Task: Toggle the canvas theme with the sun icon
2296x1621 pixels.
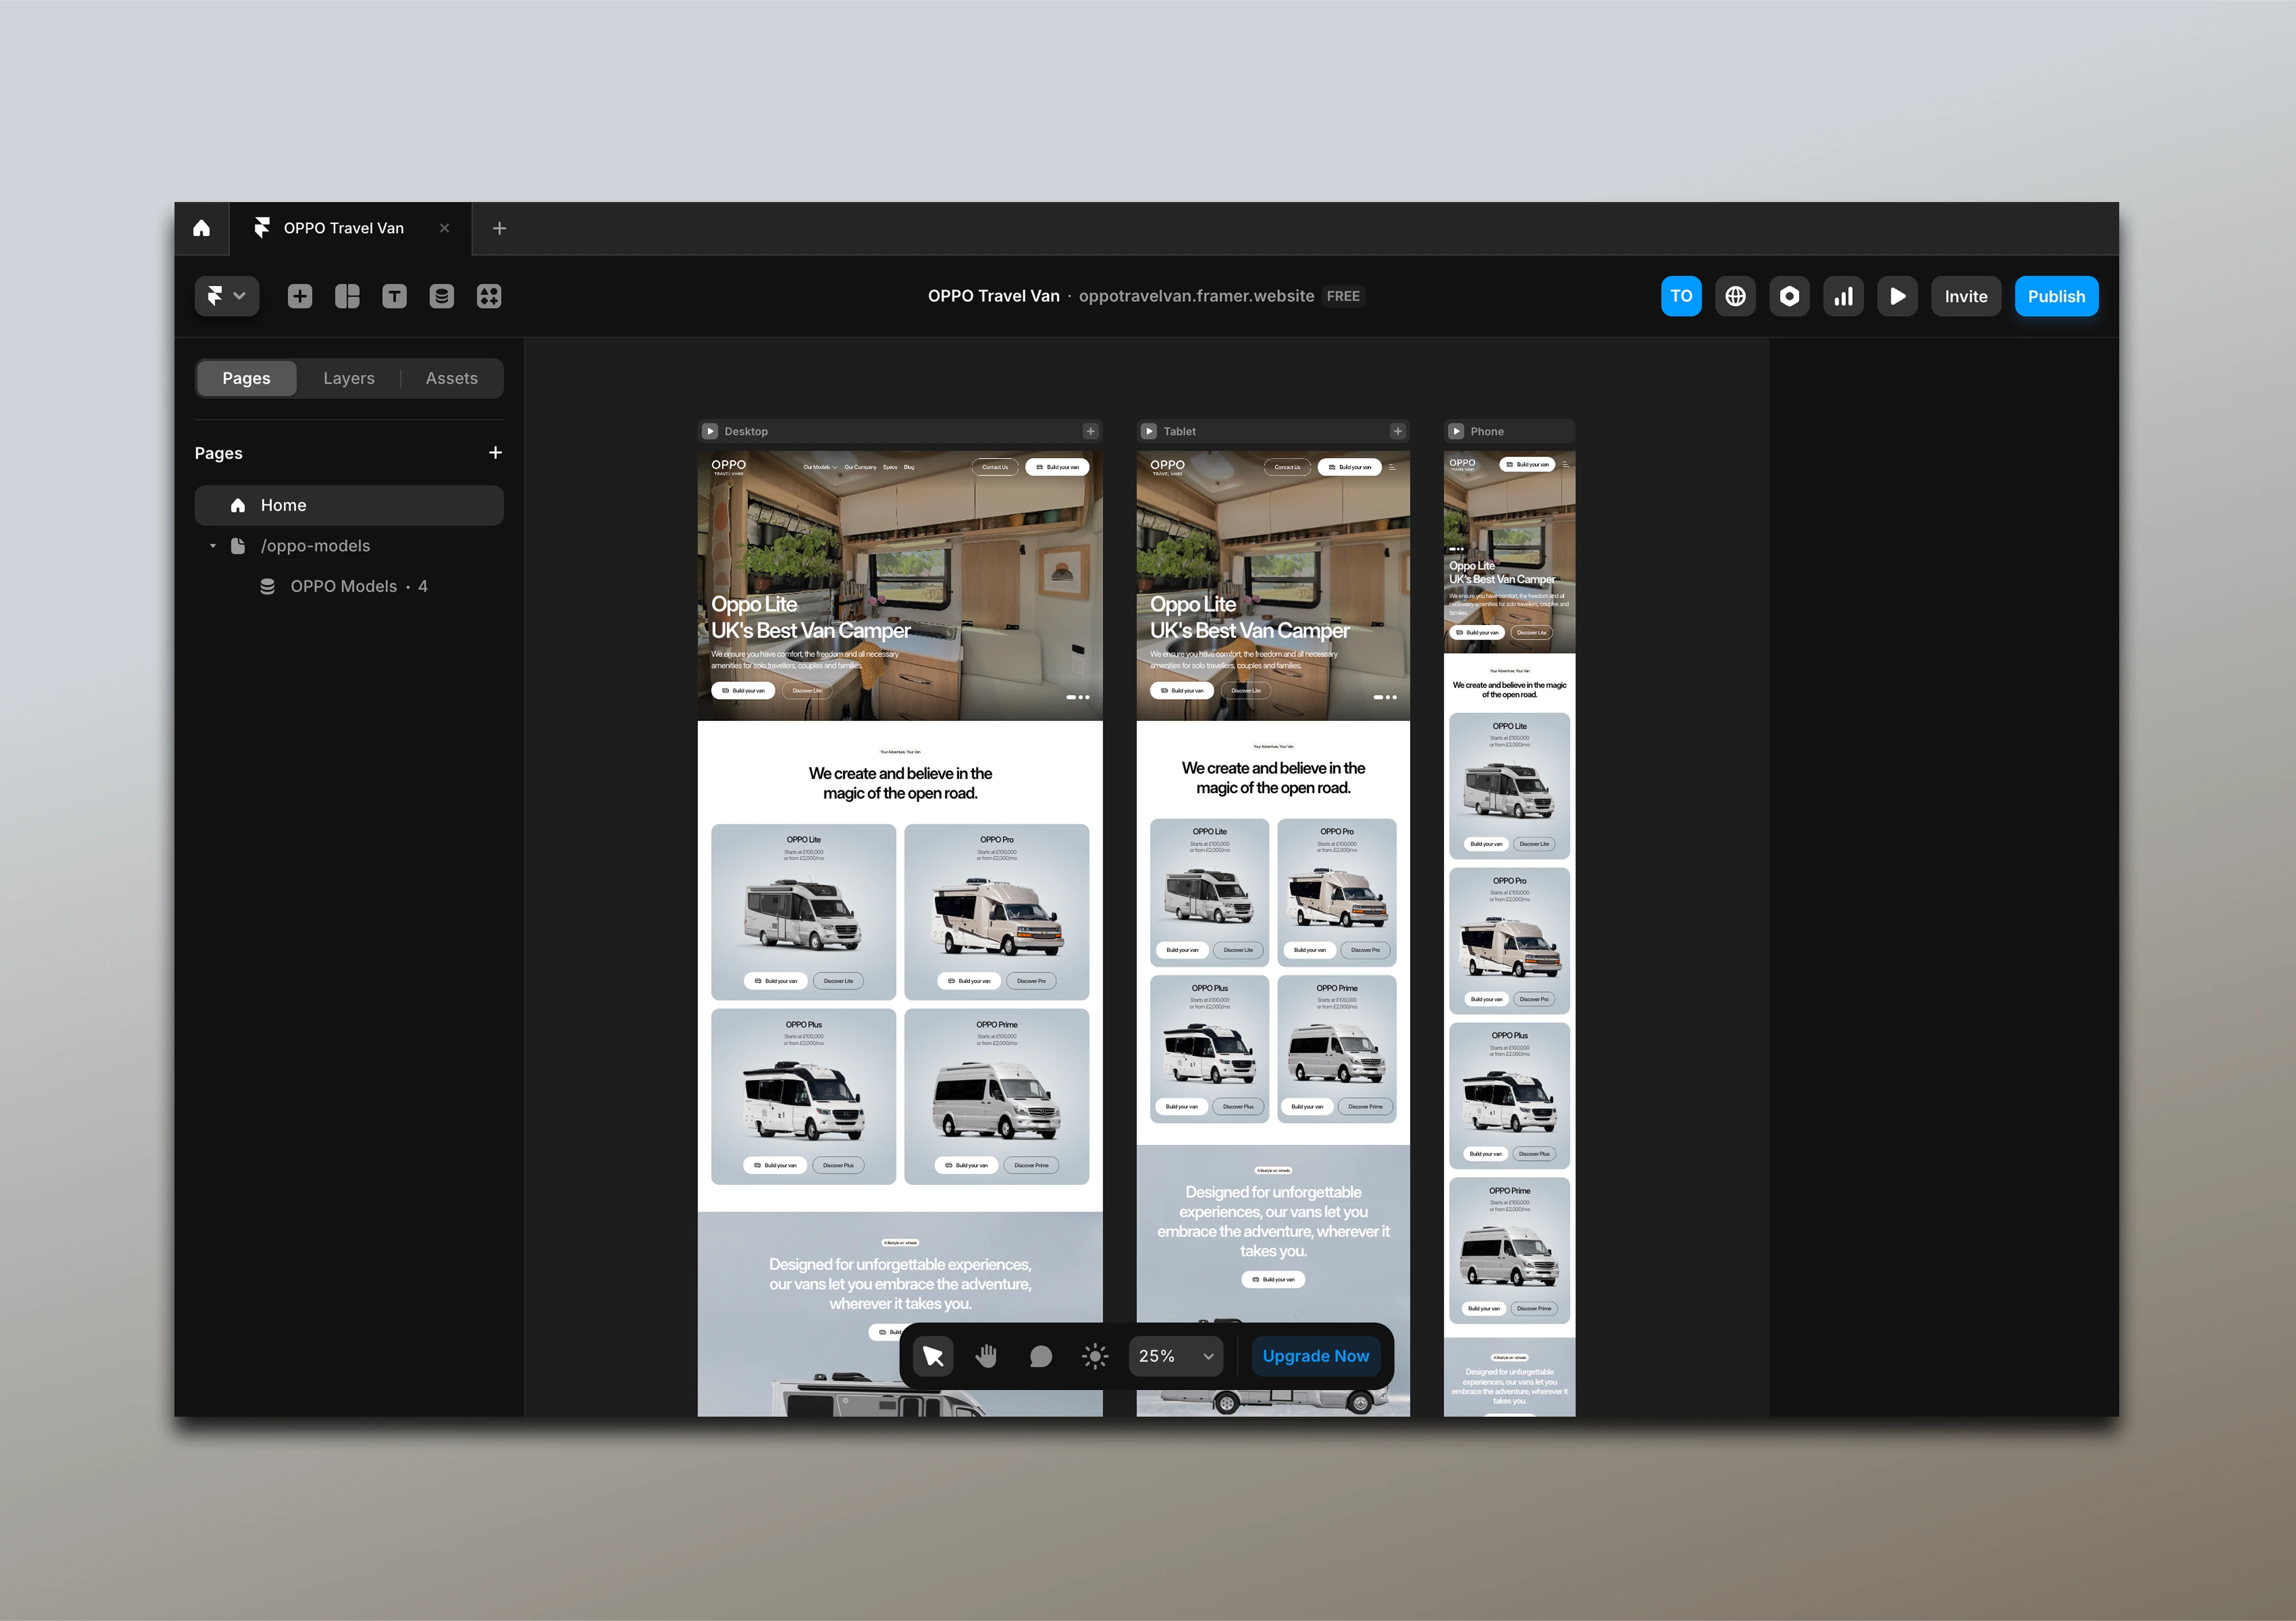Action: (x=1095, y=1356)
